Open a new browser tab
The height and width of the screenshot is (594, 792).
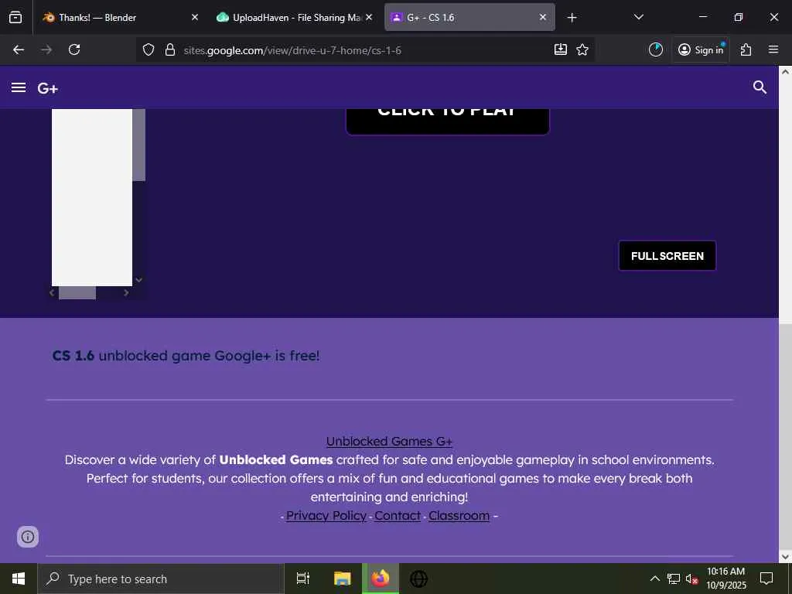pyautogui.click(x=572, y=18)
